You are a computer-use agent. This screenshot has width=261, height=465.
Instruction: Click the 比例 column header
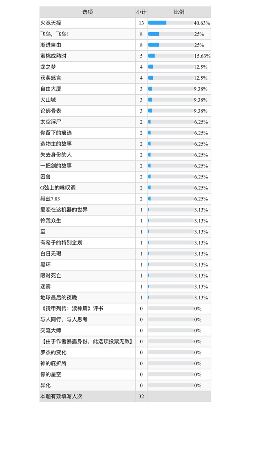click(179, 12)
